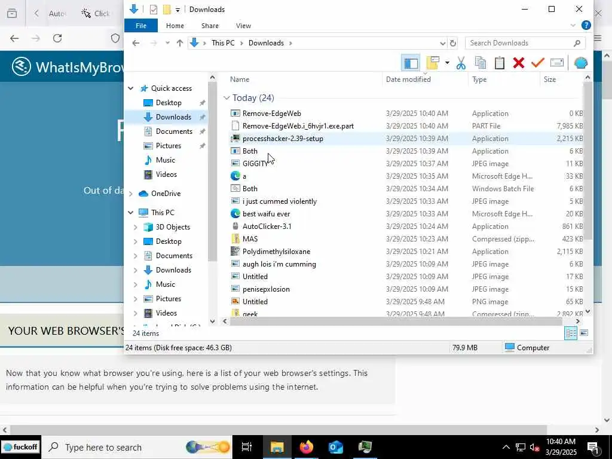The width and height of the screenshot is (612, 459).
Task: Switch to Large icons view button
Action: pyautogui.click(x=584, y=333)
